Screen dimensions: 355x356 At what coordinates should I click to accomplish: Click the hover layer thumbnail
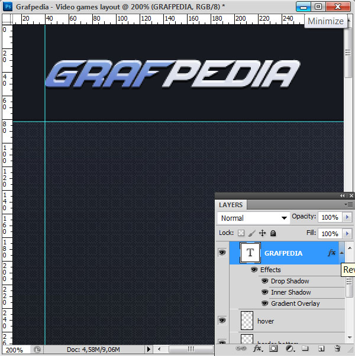pos(247,321)
